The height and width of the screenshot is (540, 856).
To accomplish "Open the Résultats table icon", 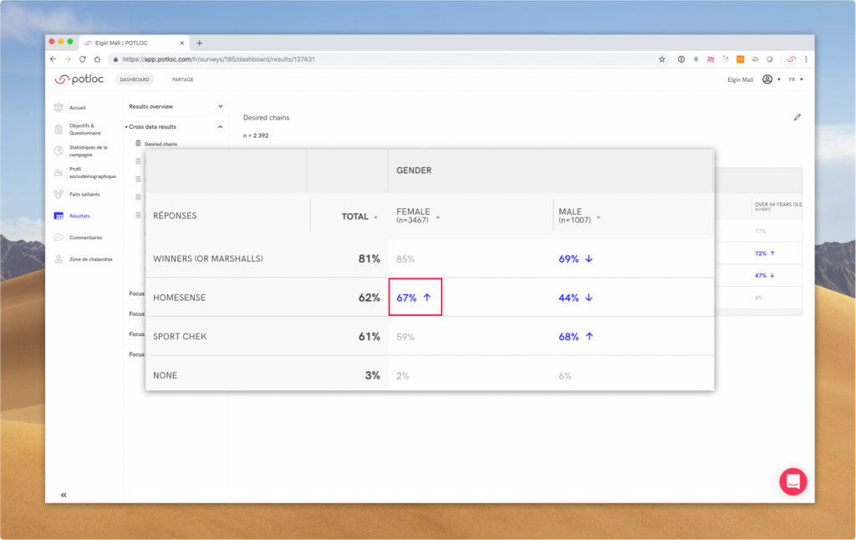I will (x=59, y=216).
